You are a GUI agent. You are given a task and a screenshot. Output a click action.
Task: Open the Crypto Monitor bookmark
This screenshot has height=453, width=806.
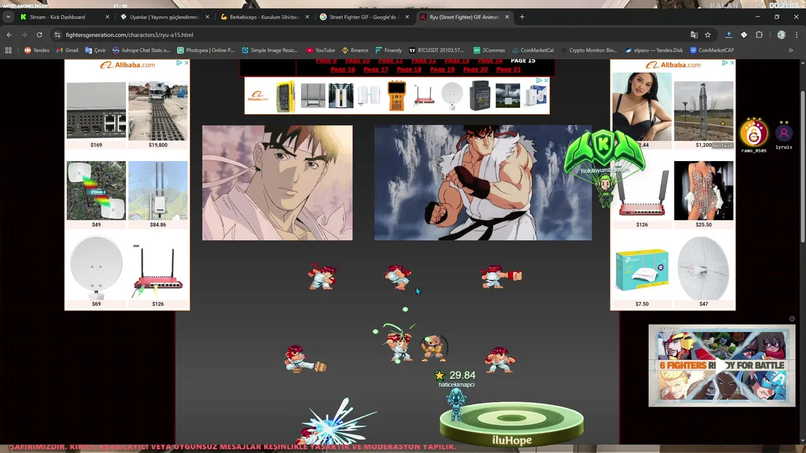[588, 50]
